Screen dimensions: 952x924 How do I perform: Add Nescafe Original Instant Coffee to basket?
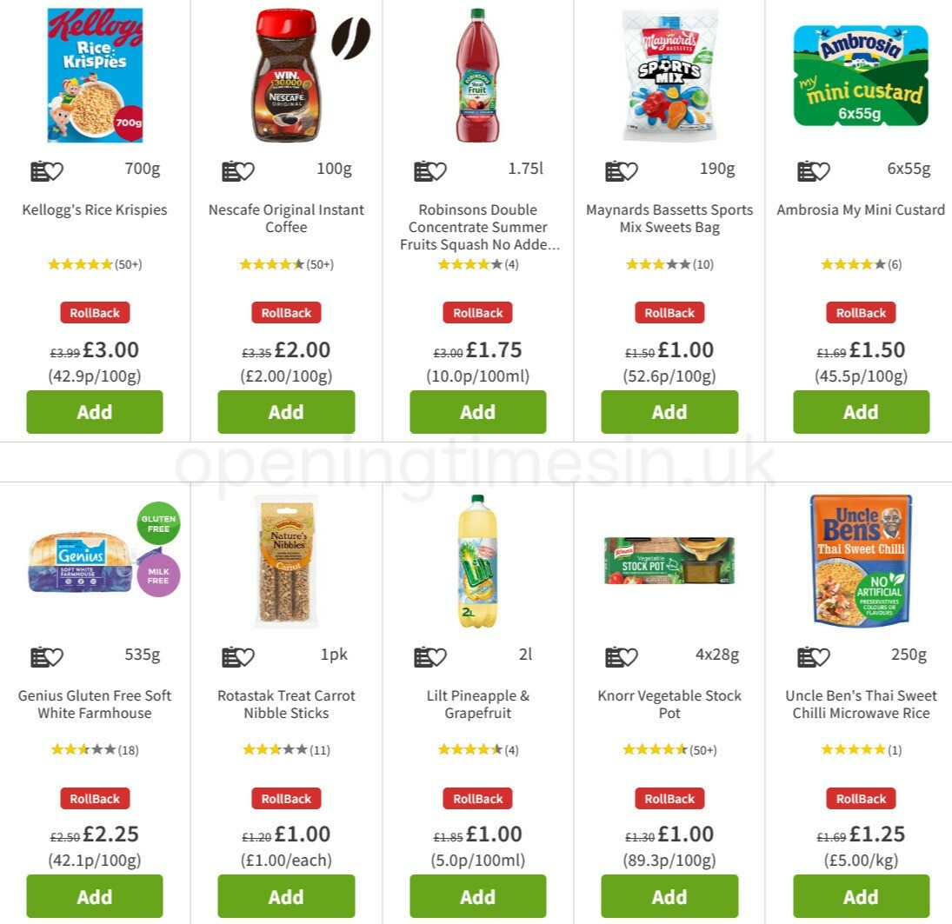[286, 412]
